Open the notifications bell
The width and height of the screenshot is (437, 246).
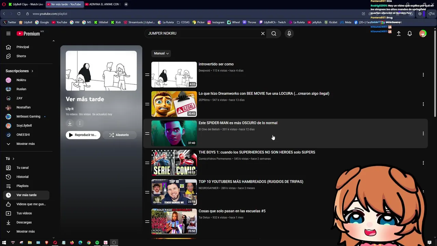click(410, 33)
